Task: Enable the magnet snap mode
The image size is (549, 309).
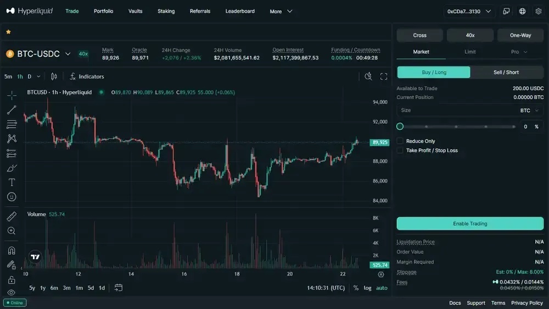Action: [x=12, y=251]
